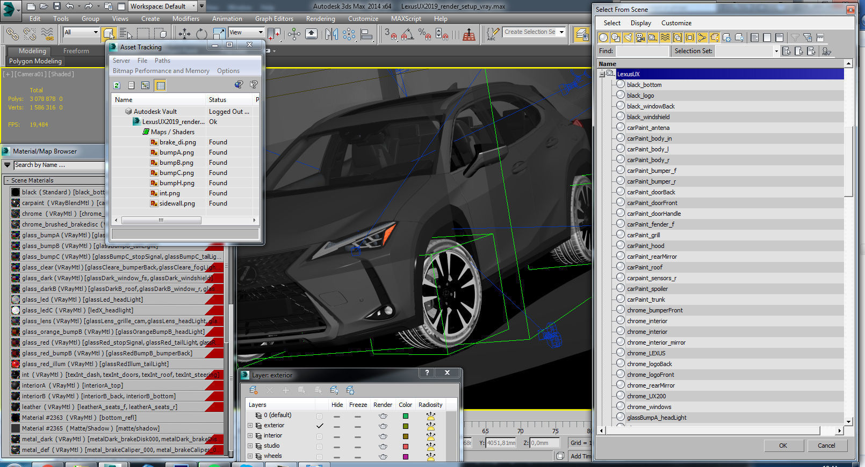Open the Graph Editors menu
This screenshot has width=865, height=467.
pos(274,18)
